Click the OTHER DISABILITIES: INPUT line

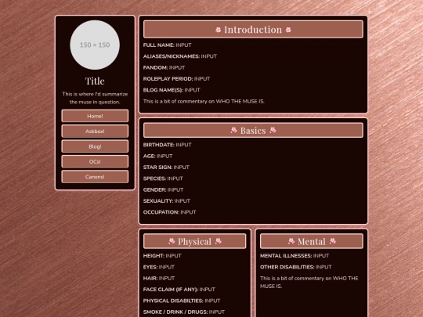click(295, 267)
